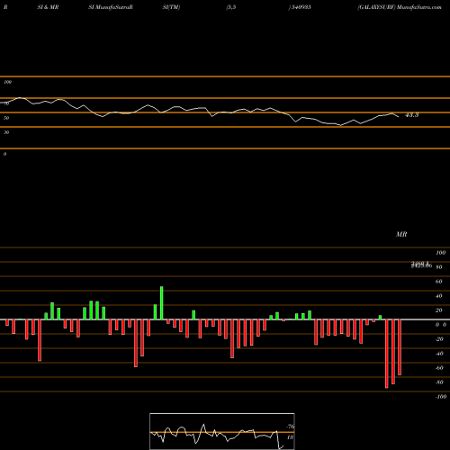
Task: Click RSI axis label '50'
Action: pyautogui.click(x=6, y=118)
